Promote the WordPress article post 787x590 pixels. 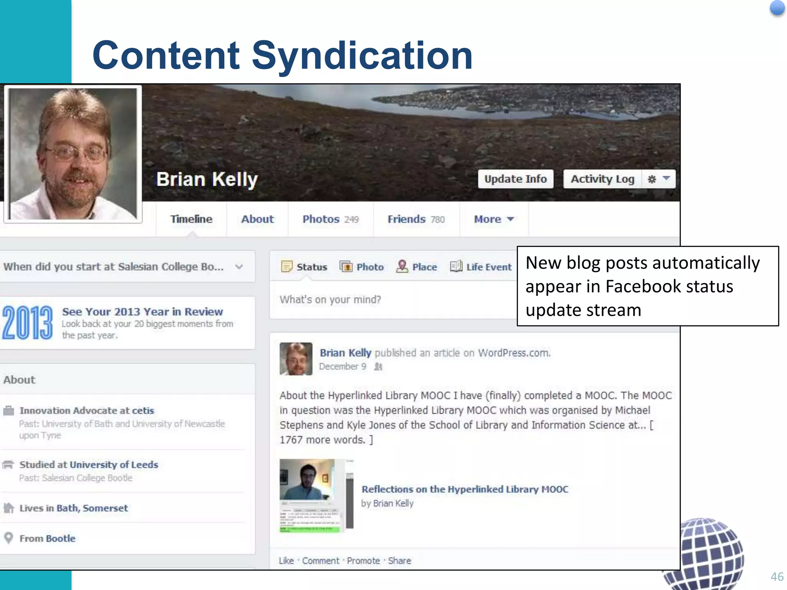coord(364,561)
